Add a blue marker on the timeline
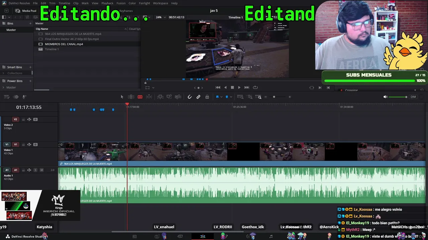The width and height of the screenshot is (428, 240). 227,97
